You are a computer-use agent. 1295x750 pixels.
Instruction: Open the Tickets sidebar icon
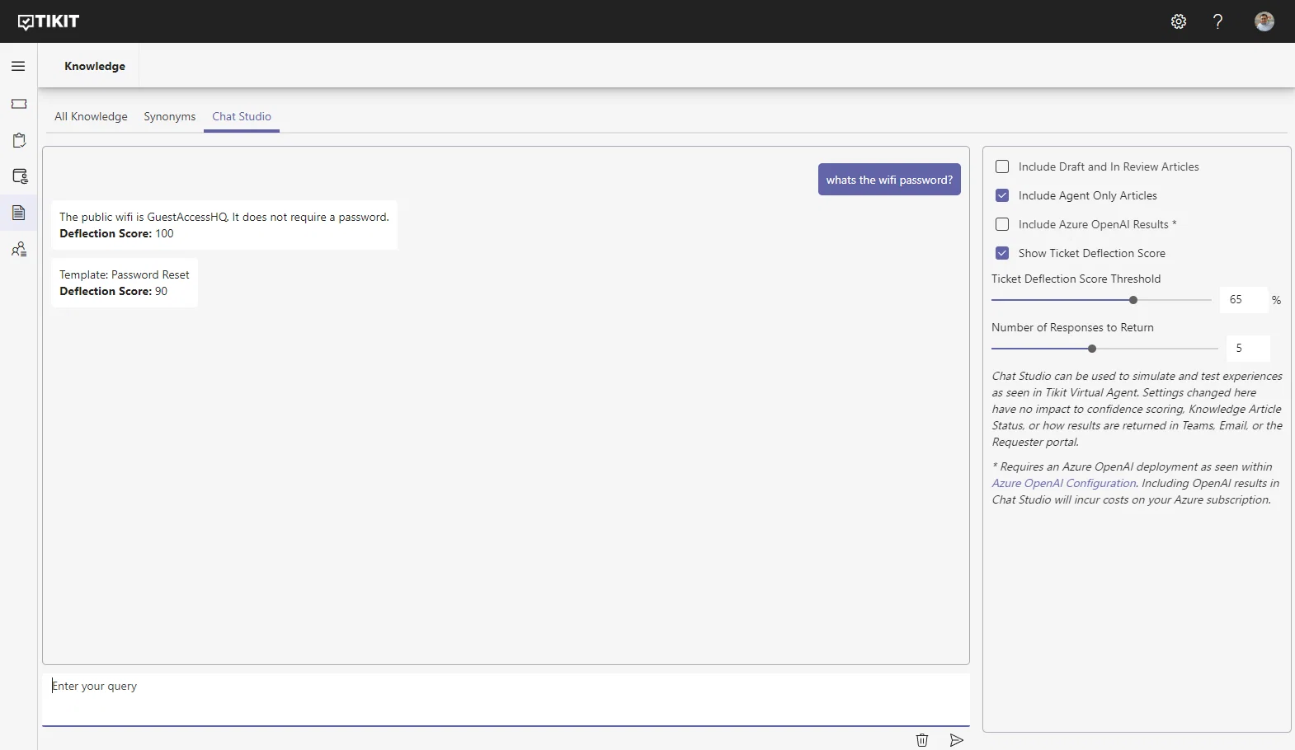19,104
